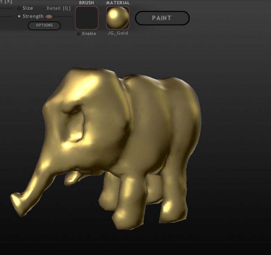
Task: Enable the brush texture toggle
Action: pos(79,34)
